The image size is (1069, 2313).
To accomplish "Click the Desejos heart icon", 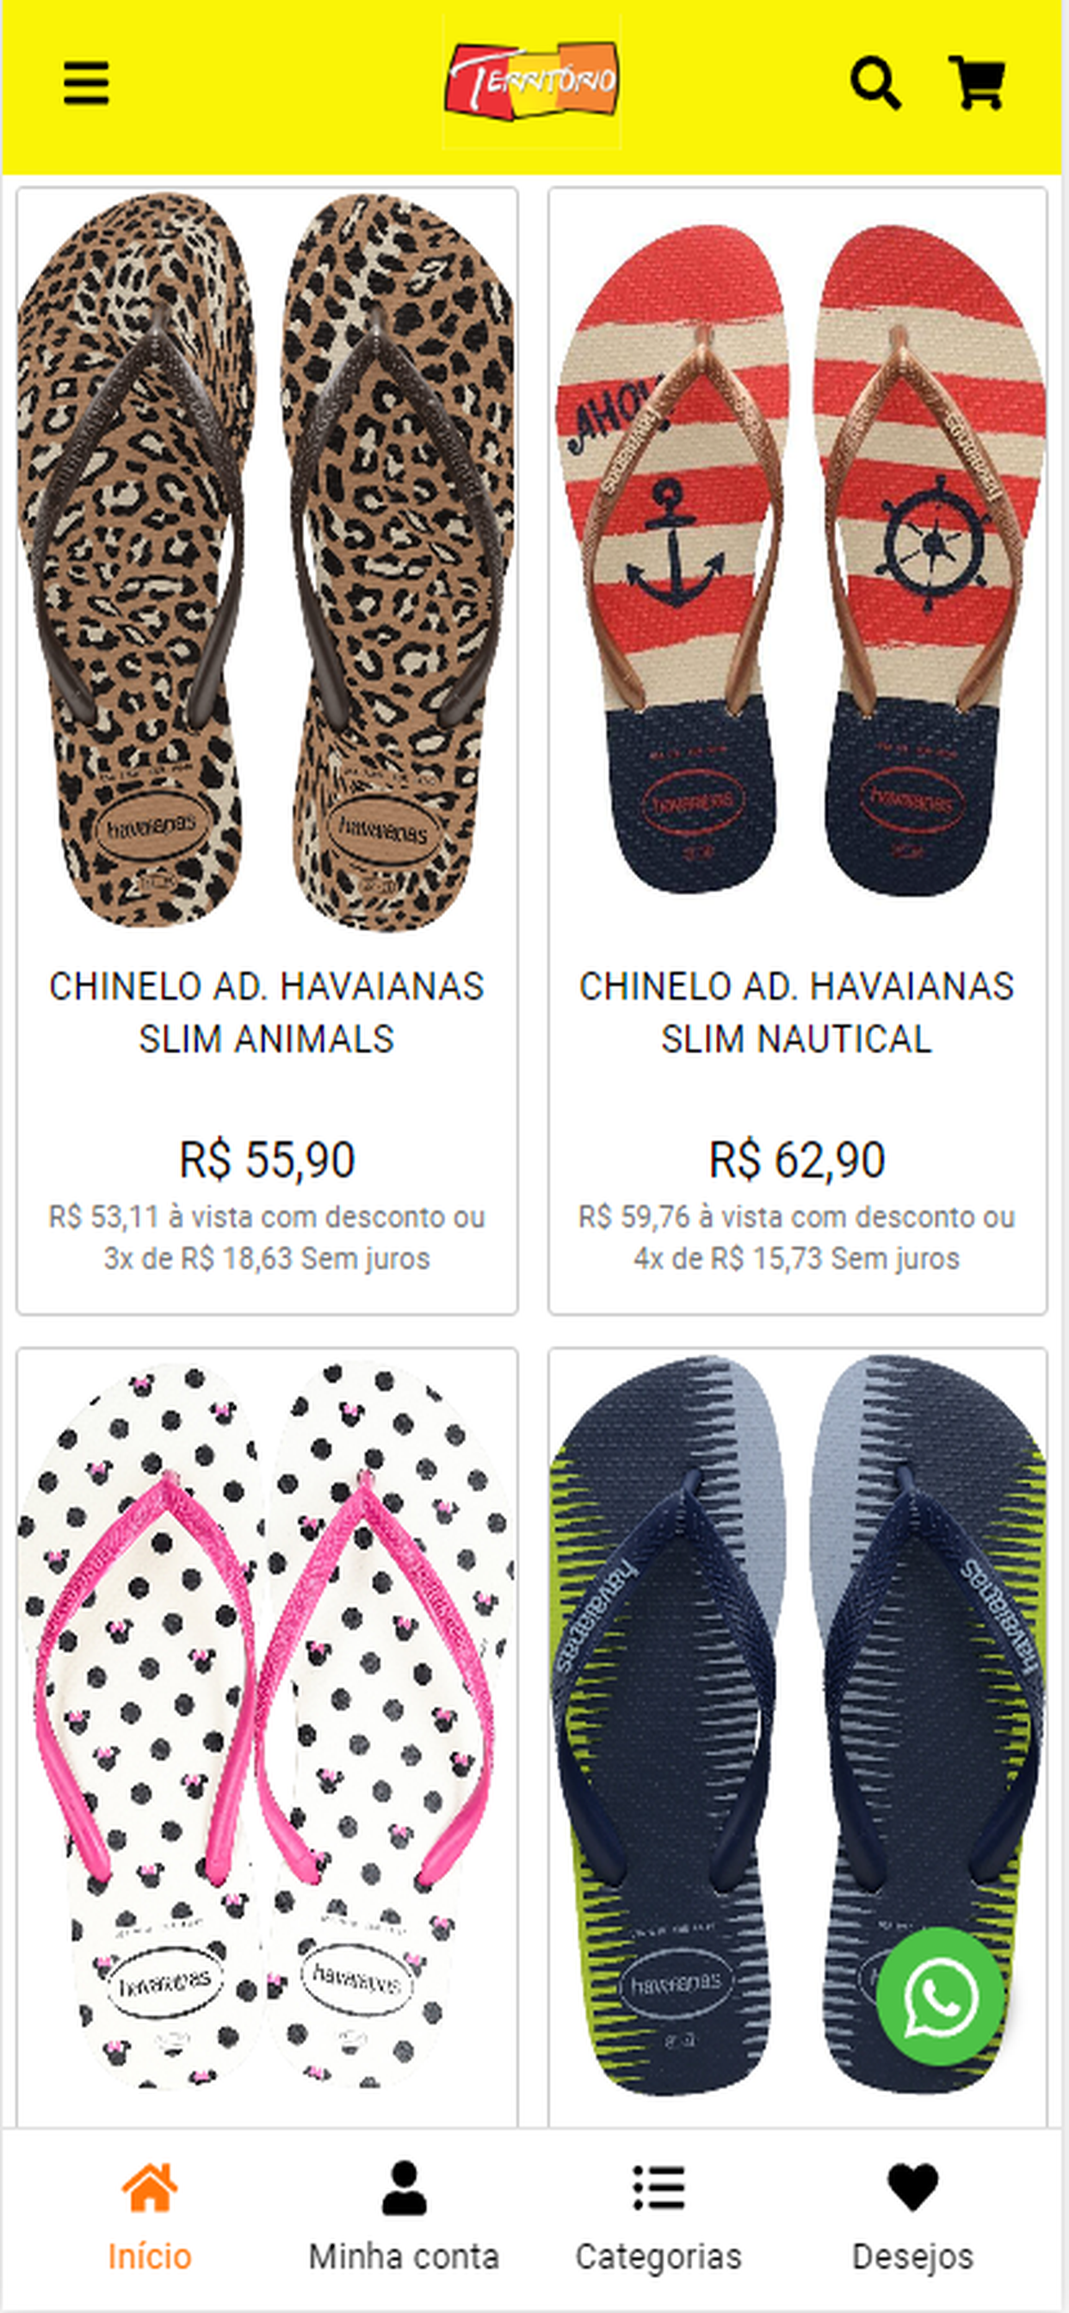I will [912, 2187].
